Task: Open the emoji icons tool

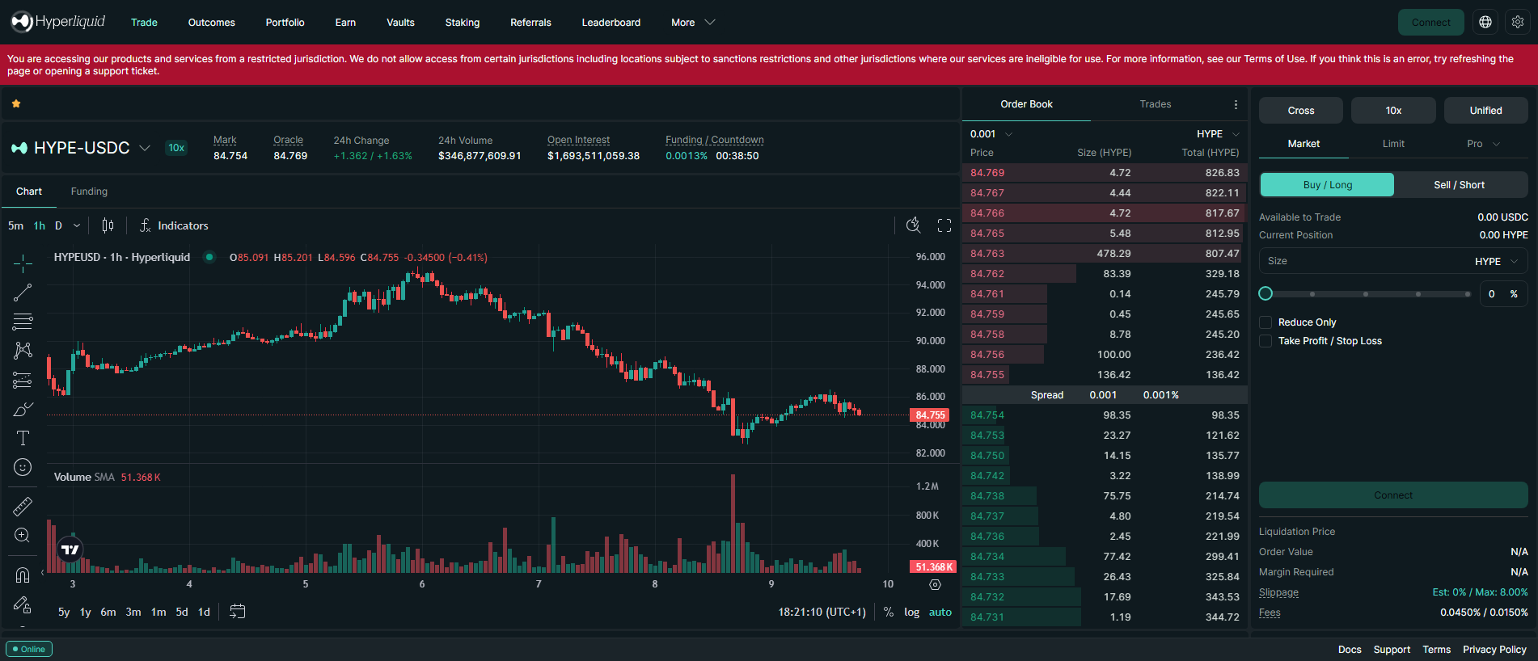Action: pos(23,467)
